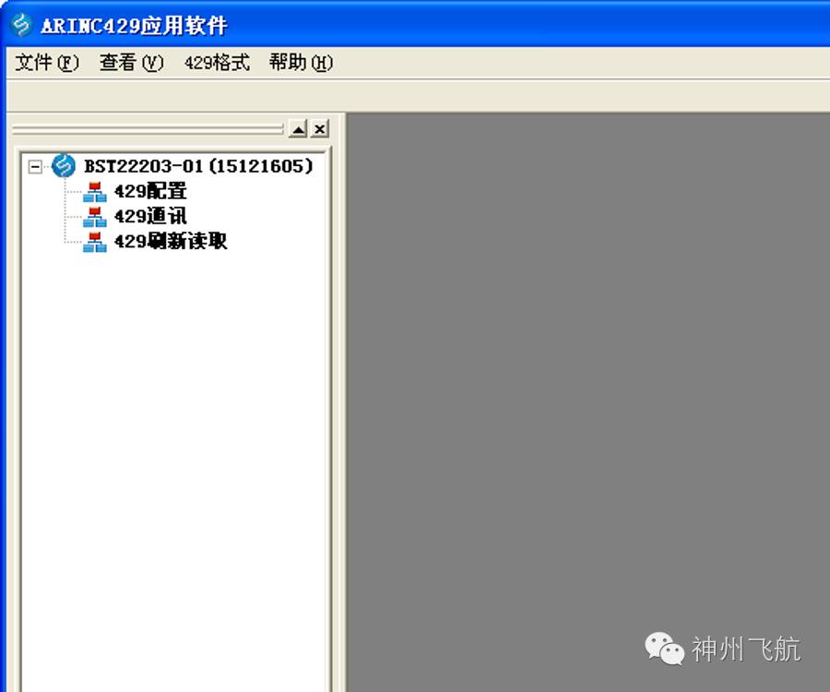Close the device tree side panel
This screenshot has width=830, height=692.
point(320,128)
